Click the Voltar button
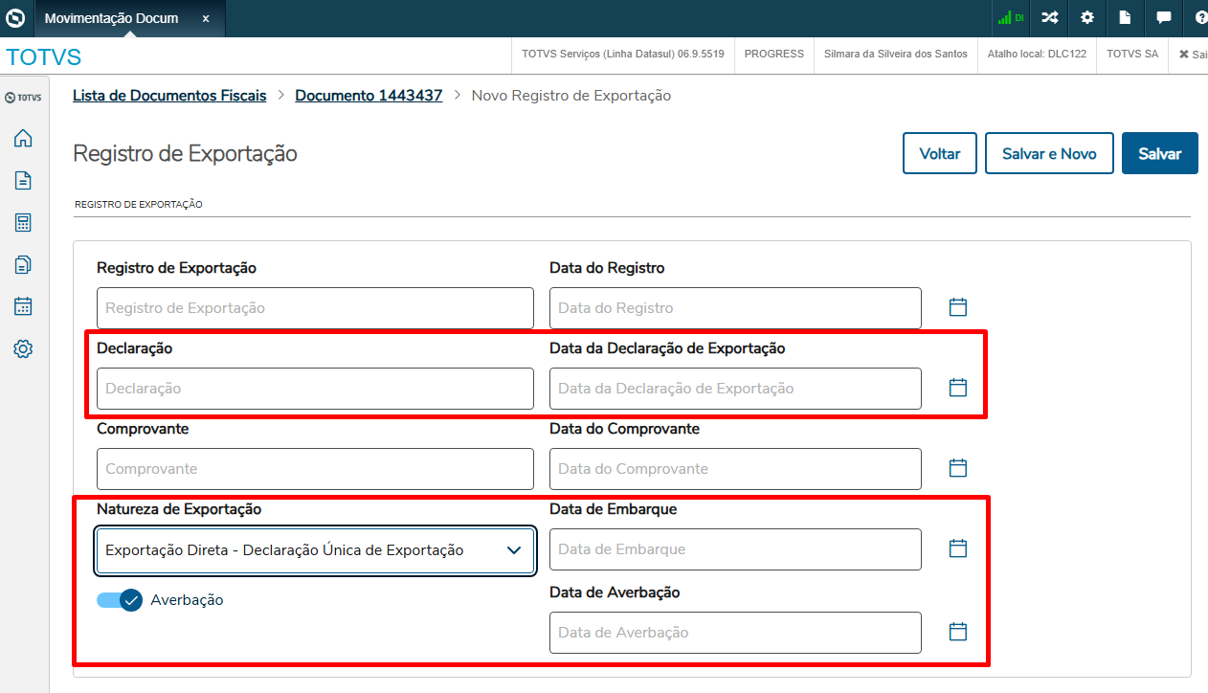 pyautogui.click(x=940, y=153)
